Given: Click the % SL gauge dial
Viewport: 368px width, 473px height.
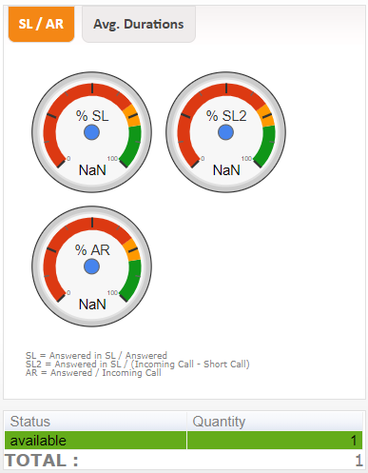Looking at the screenshot, I should tap(91, 132).
